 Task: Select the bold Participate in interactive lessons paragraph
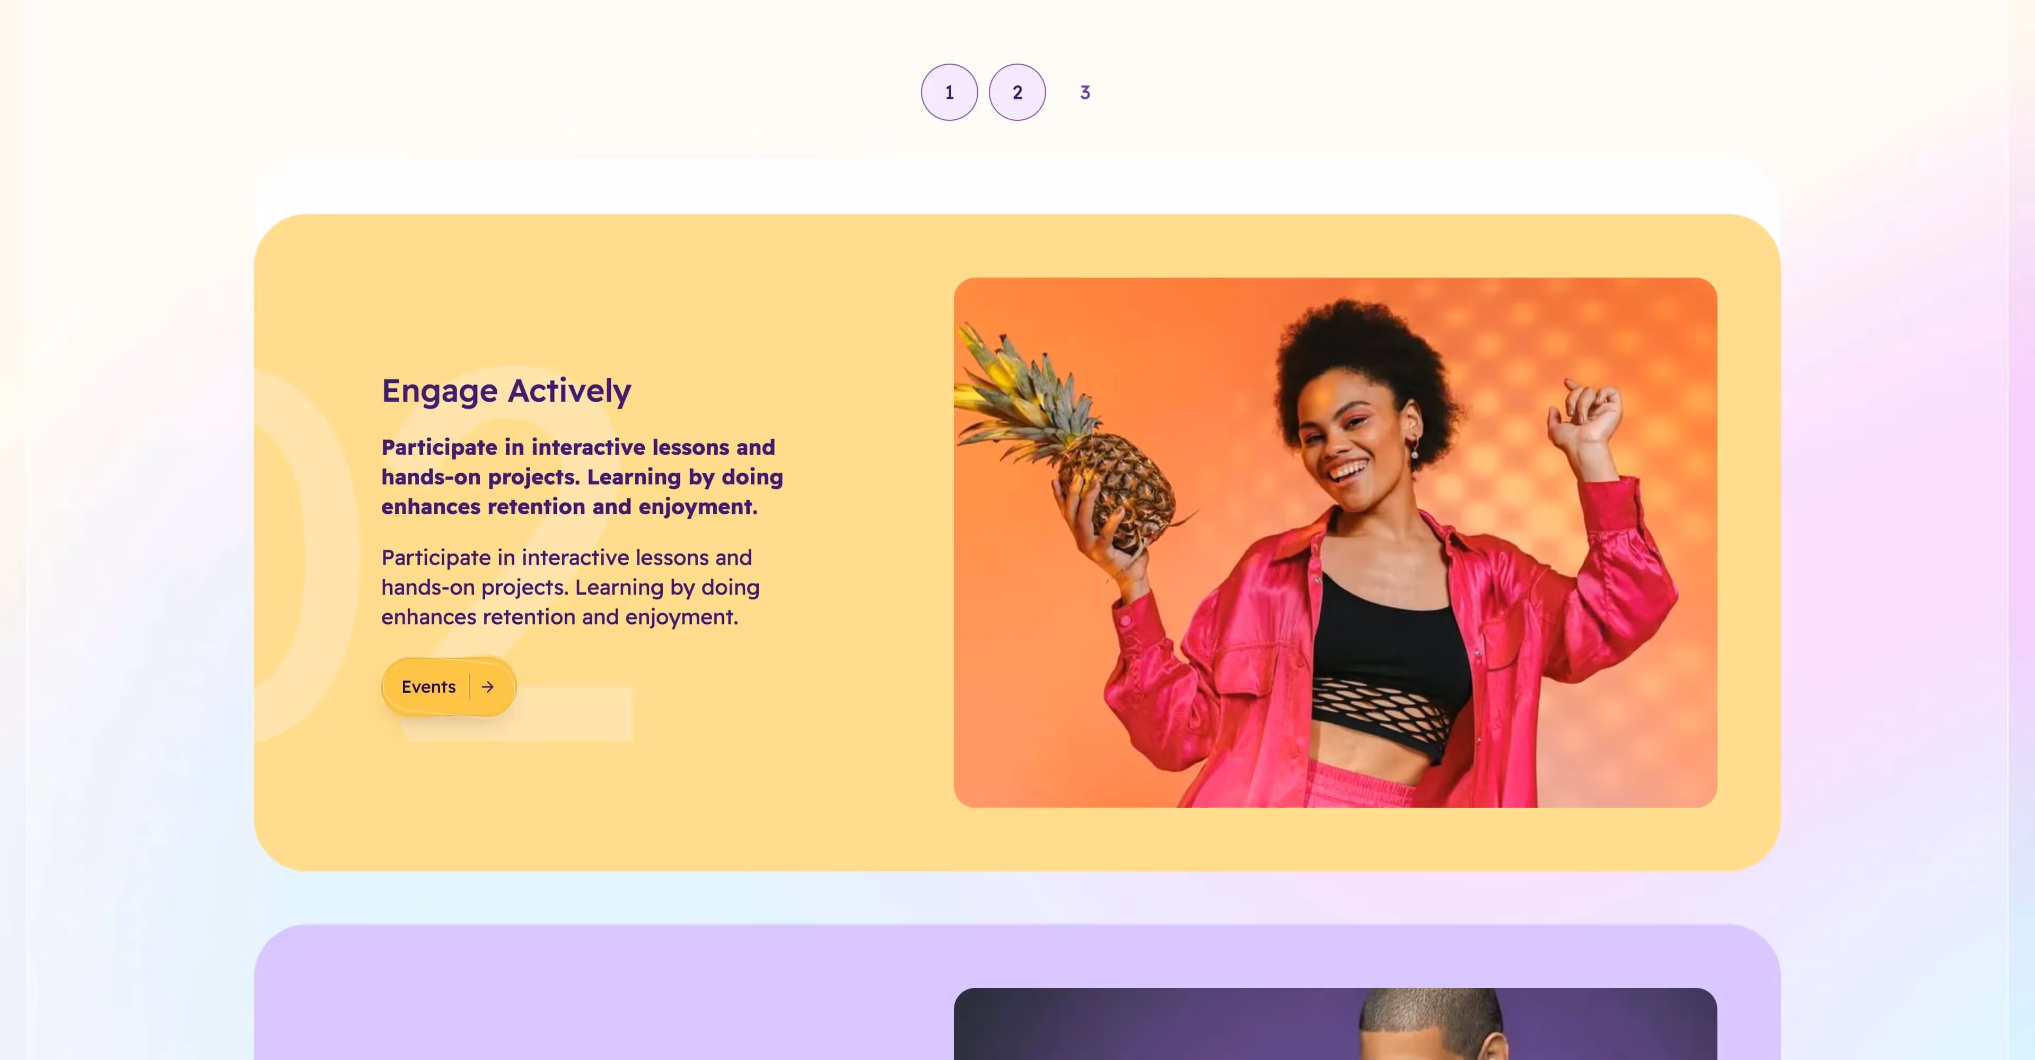click(x=582, y=477)
